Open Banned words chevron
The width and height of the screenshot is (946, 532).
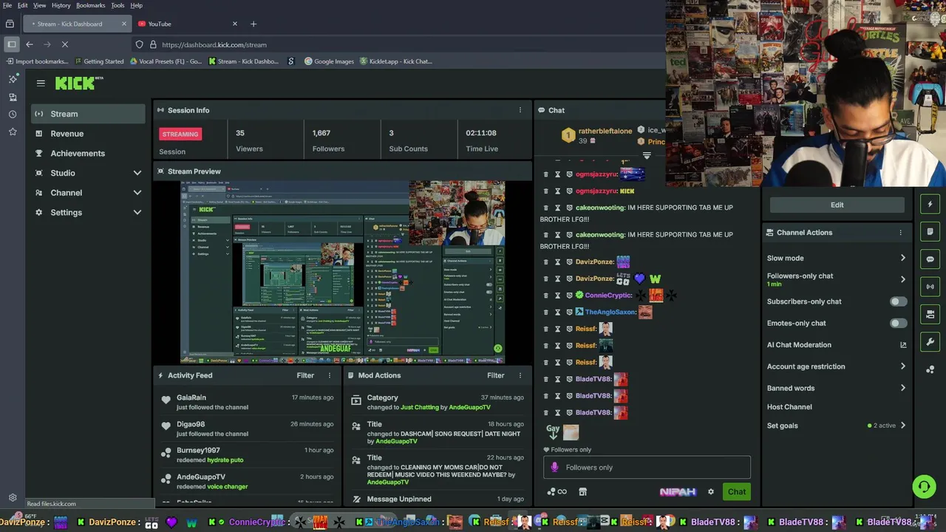(902, 388)
